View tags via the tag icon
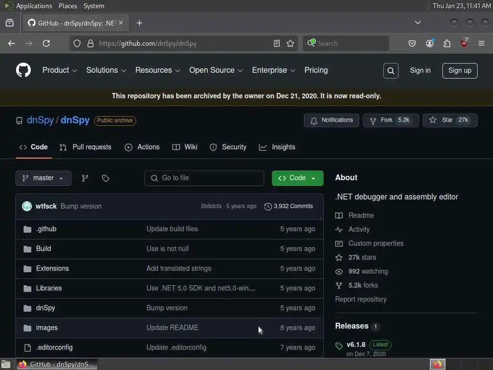This screenshot has height=370, width=493. coord(105,178)
